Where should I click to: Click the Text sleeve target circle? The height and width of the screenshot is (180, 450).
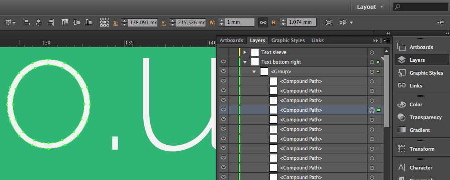click(x=372, y=52)
